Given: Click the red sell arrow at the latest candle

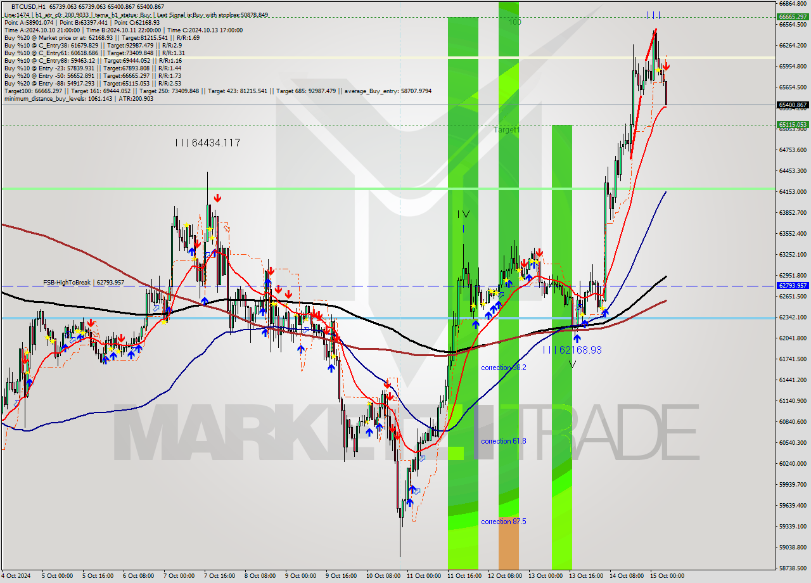Looking at the screenshot, I should click(666, 66).
